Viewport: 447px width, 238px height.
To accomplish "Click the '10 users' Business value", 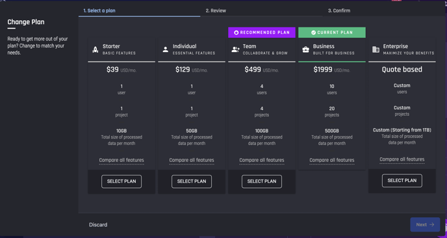I will tap(332, 89).
